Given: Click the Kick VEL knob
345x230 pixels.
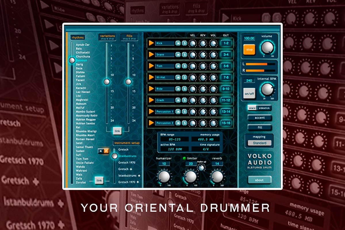Looking at the screenshot, I should point(193,43).
